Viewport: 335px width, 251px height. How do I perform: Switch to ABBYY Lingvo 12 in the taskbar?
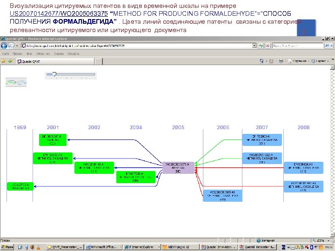[181, 247]
